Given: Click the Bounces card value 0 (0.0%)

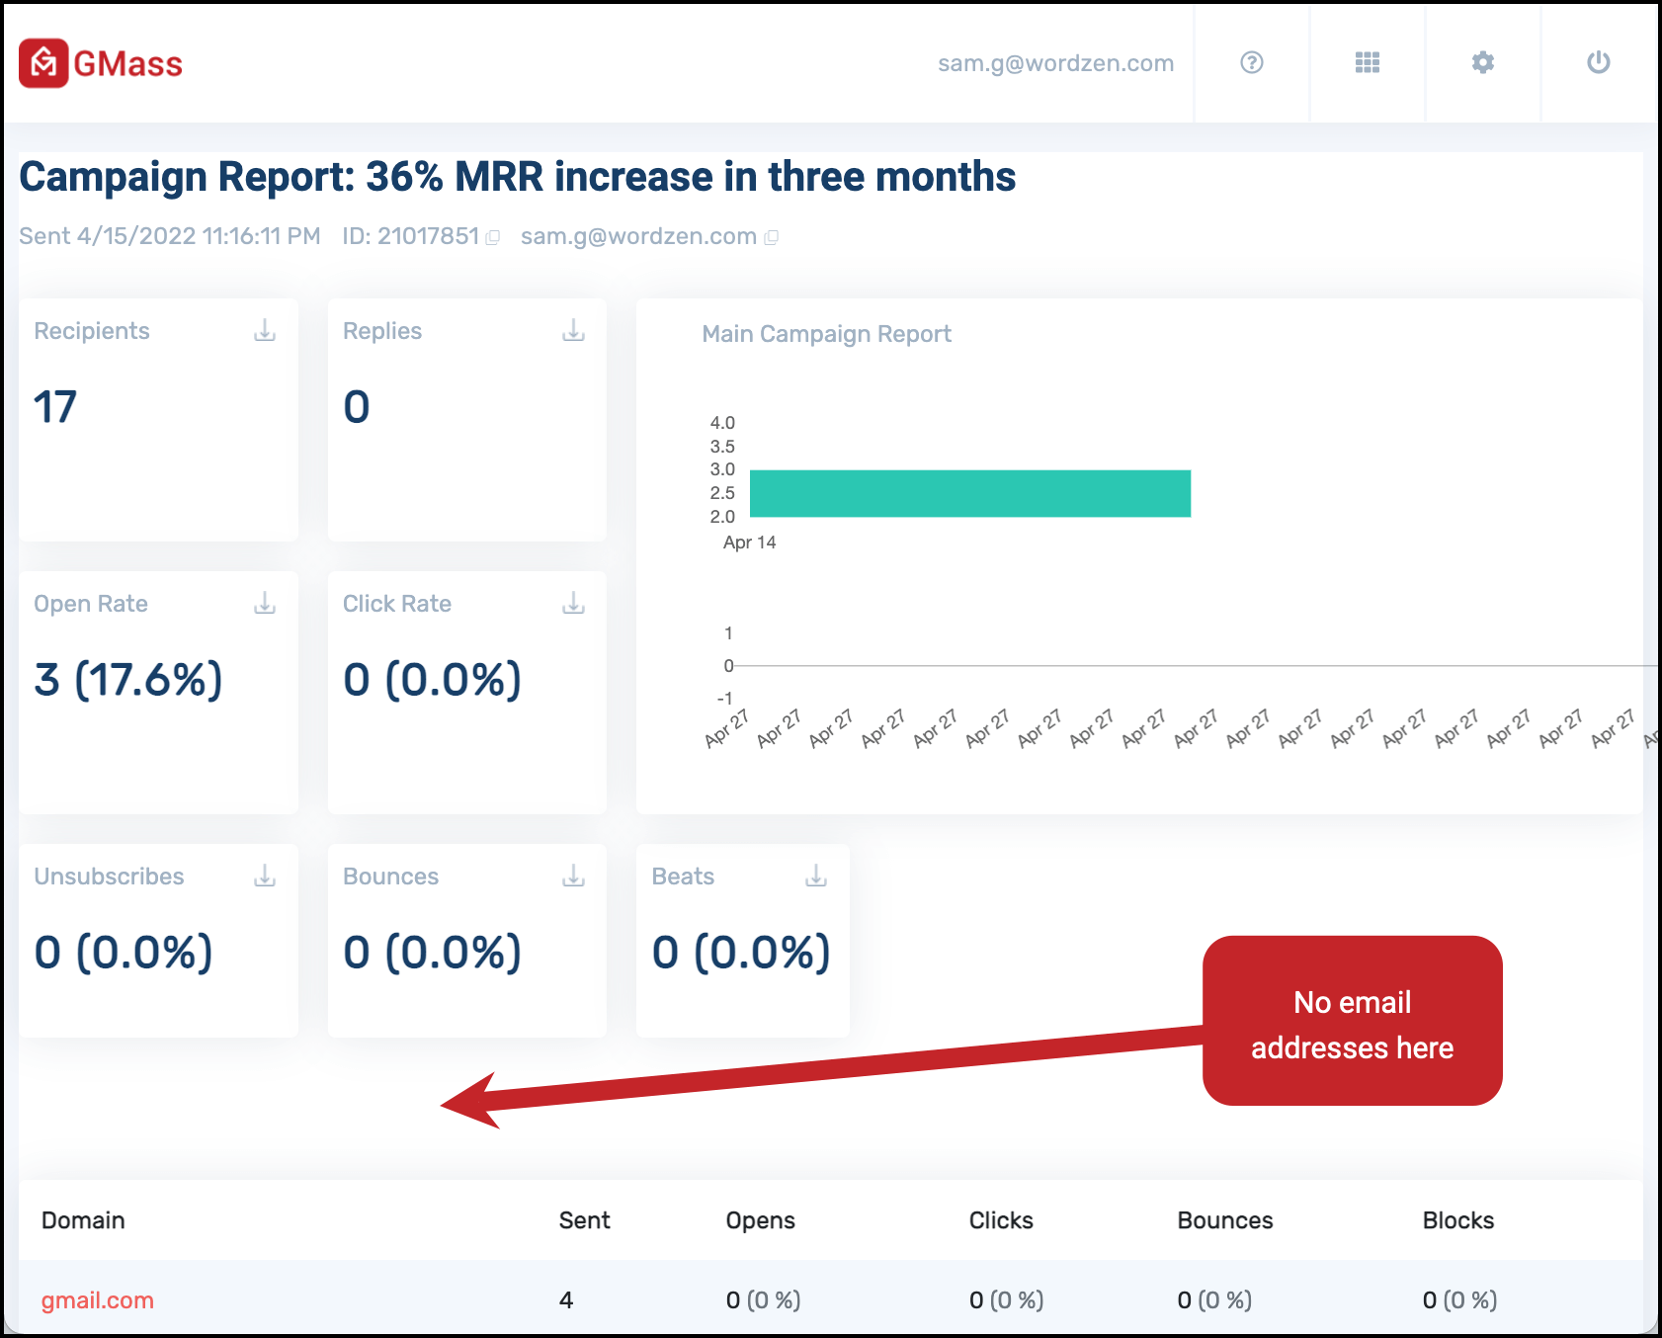Looking at the screenshot, I should coord(433,953).
